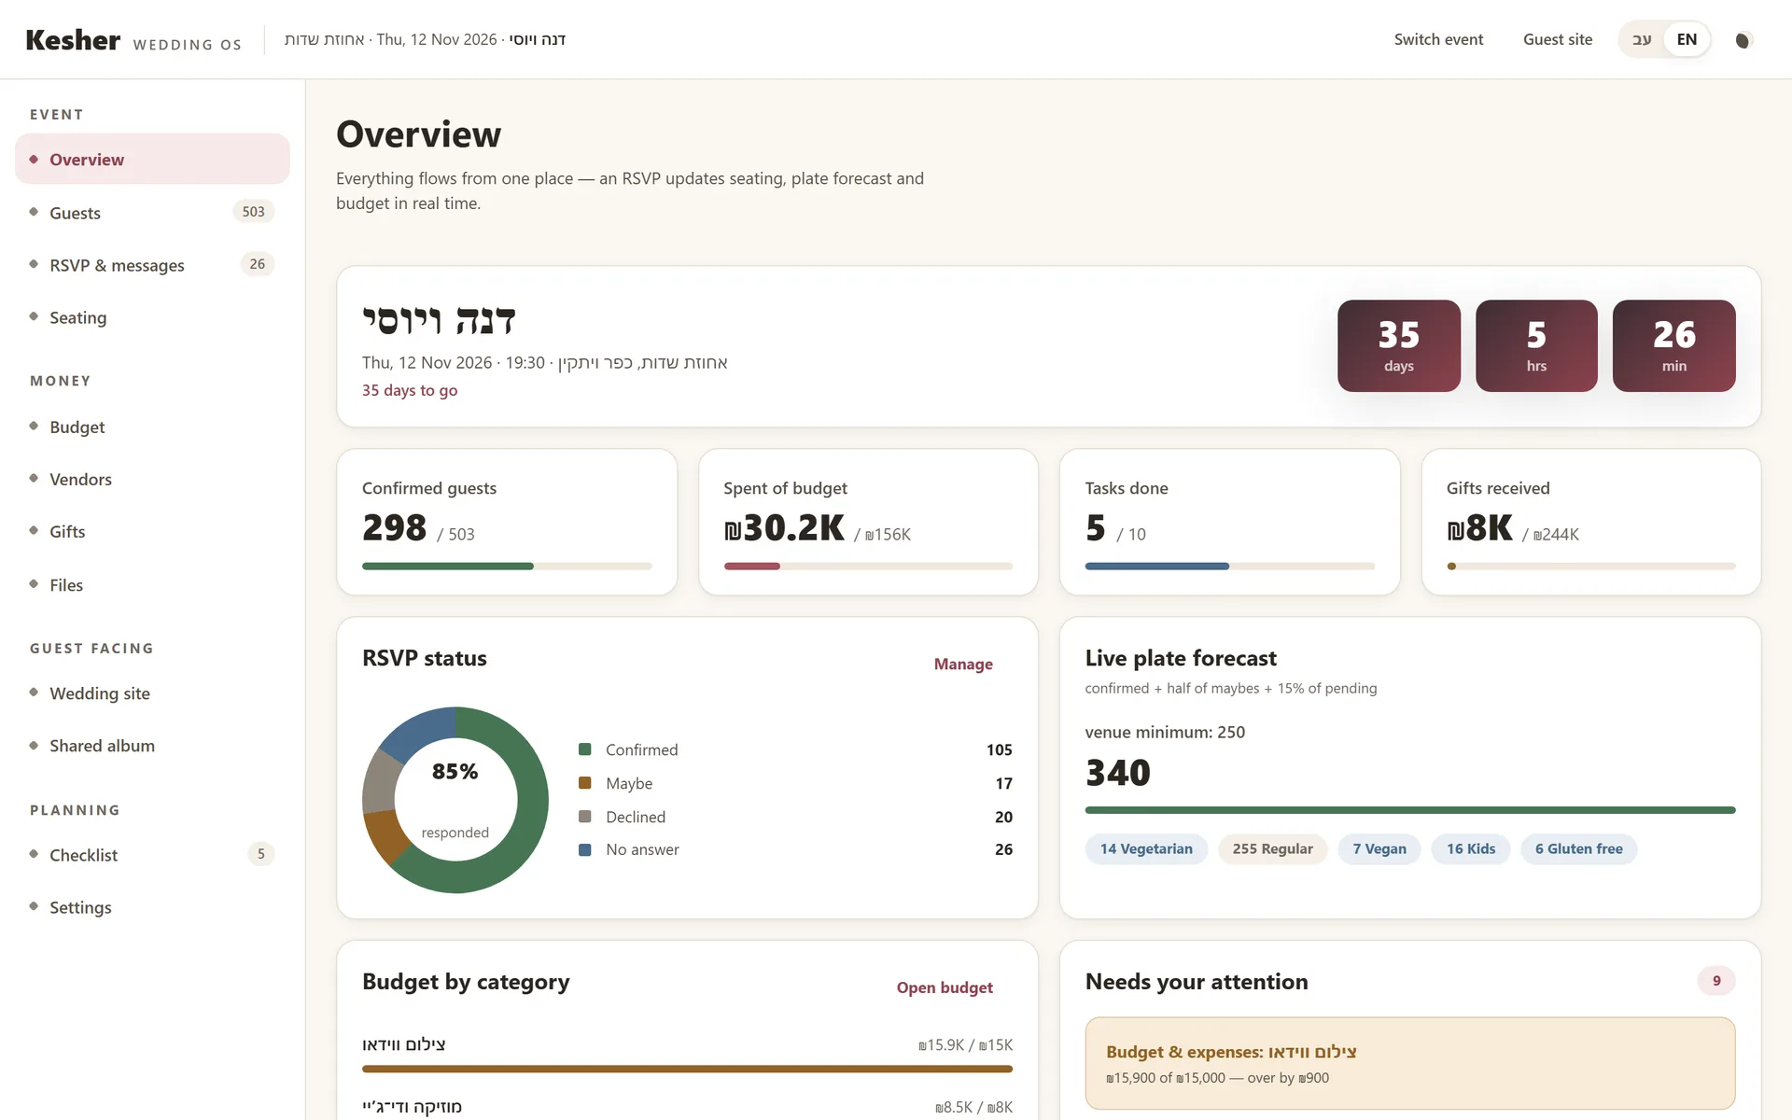Select the 255 Regular chip
This screenshot has width=1792, height=1120.
click(1272, 849)
